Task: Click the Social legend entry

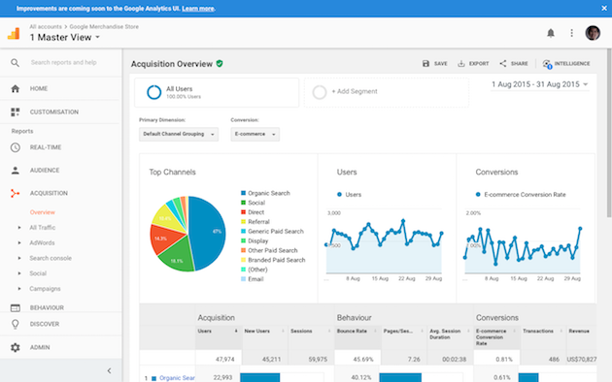Action: click(x=253, y=203)
